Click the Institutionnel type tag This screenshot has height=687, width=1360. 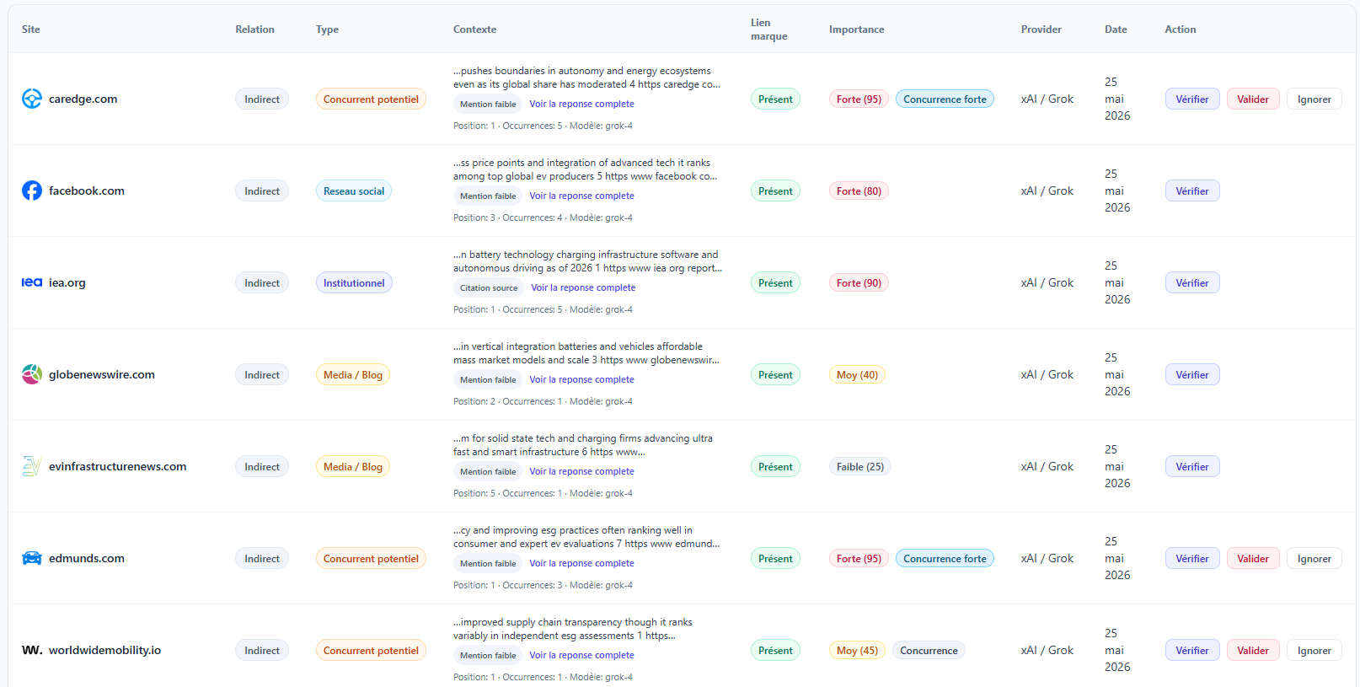point(354,282)
